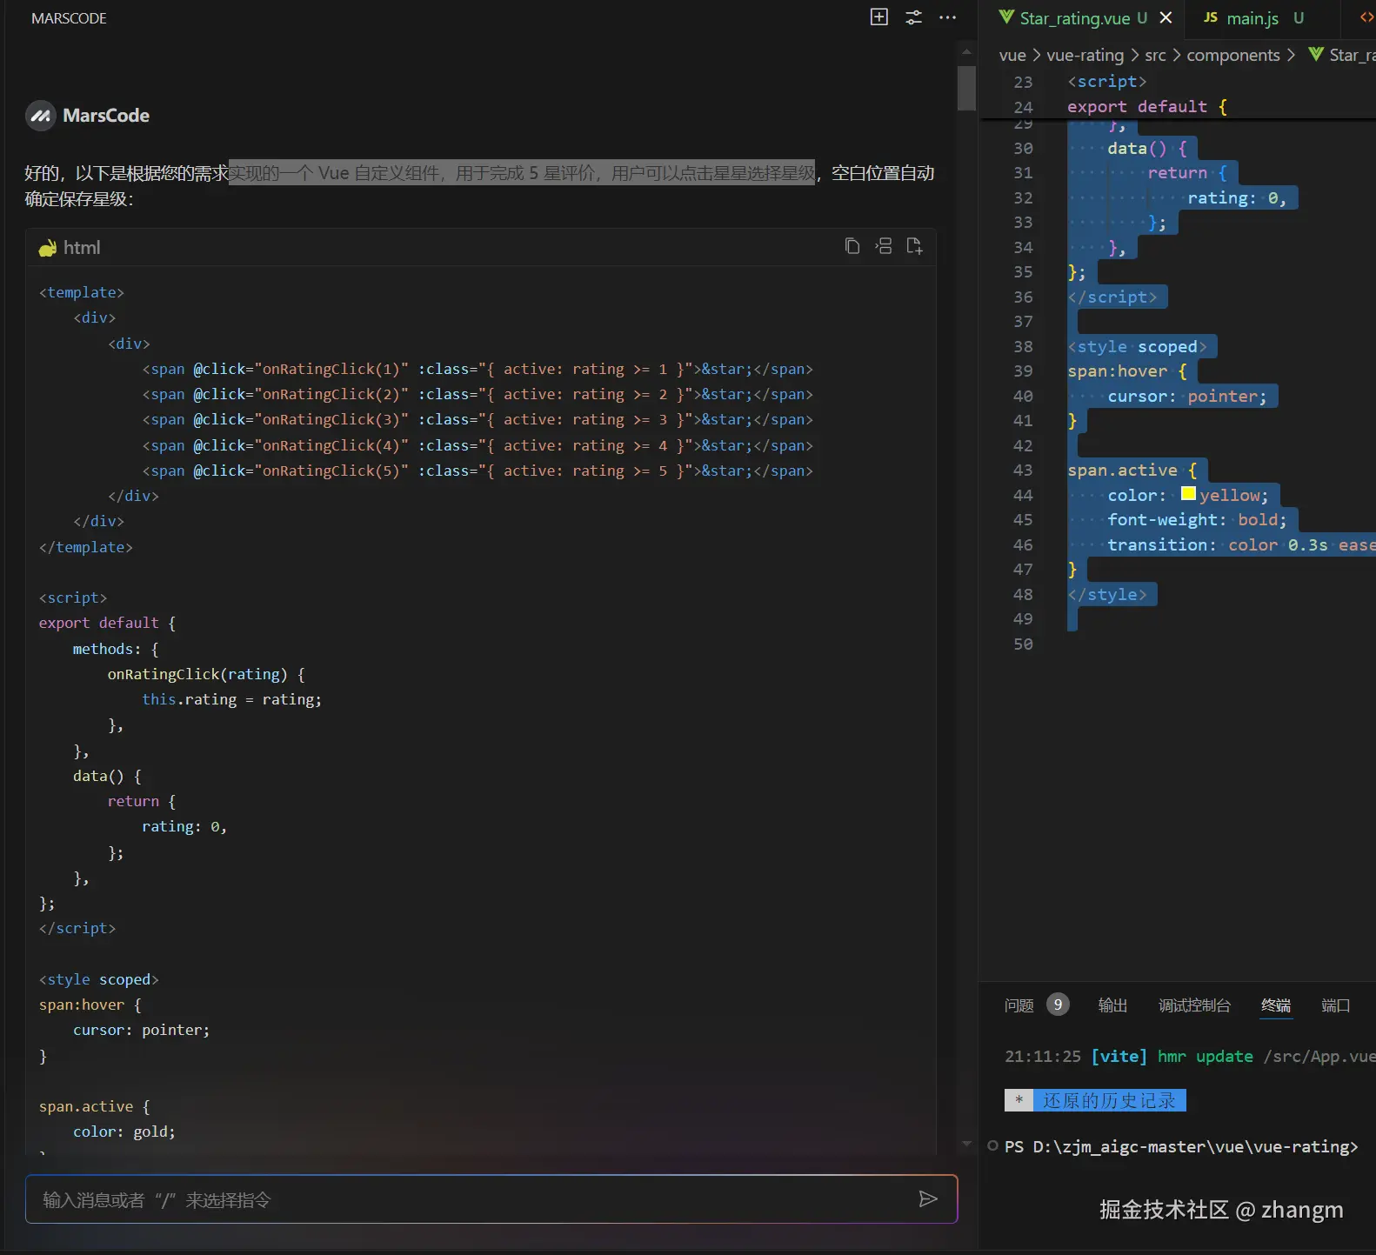Viewport: 1376px width, 1255px height.
Task: Switch to the main.js tab
Action: 1252,18
